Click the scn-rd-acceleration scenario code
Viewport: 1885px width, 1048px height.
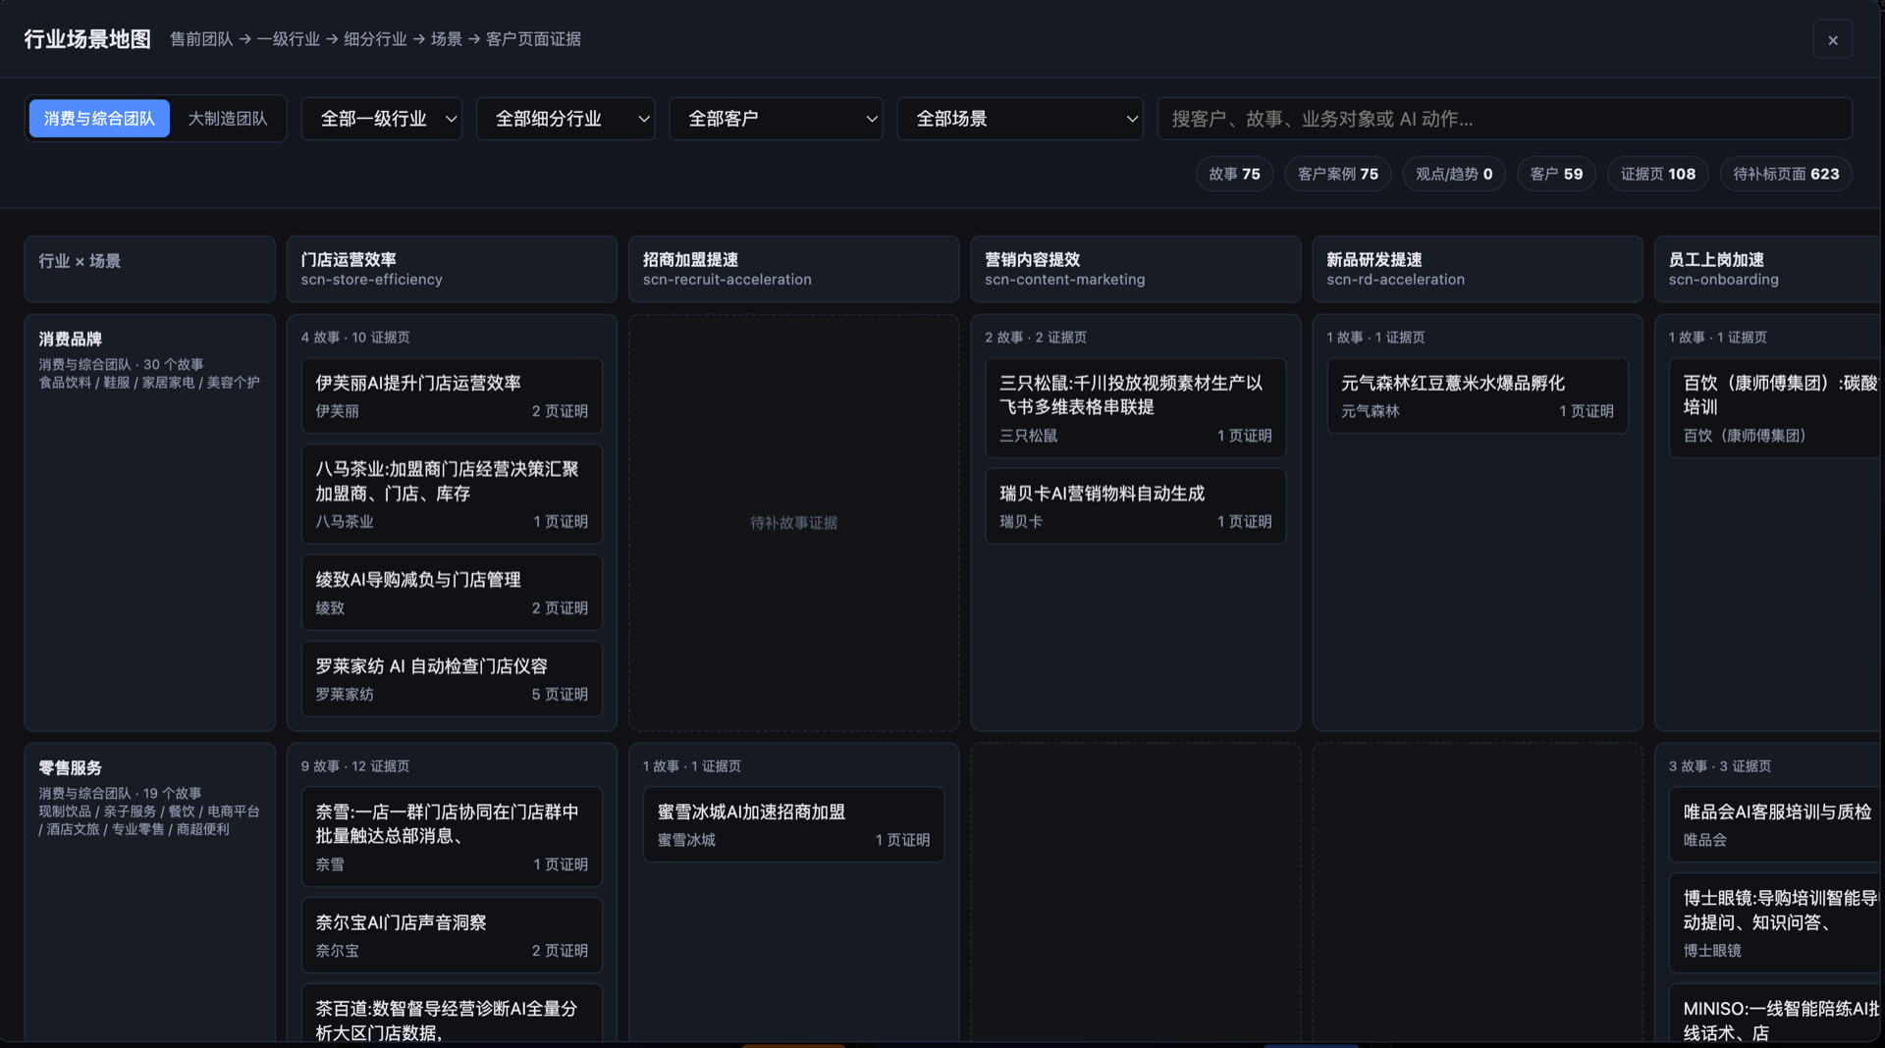pos(1396,280)
